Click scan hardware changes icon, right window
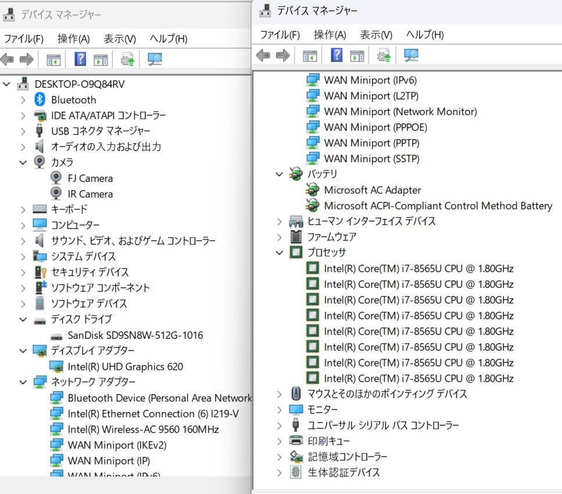Image resolution: width=562 pixels, height=494 pixels. tap(411, 55)
